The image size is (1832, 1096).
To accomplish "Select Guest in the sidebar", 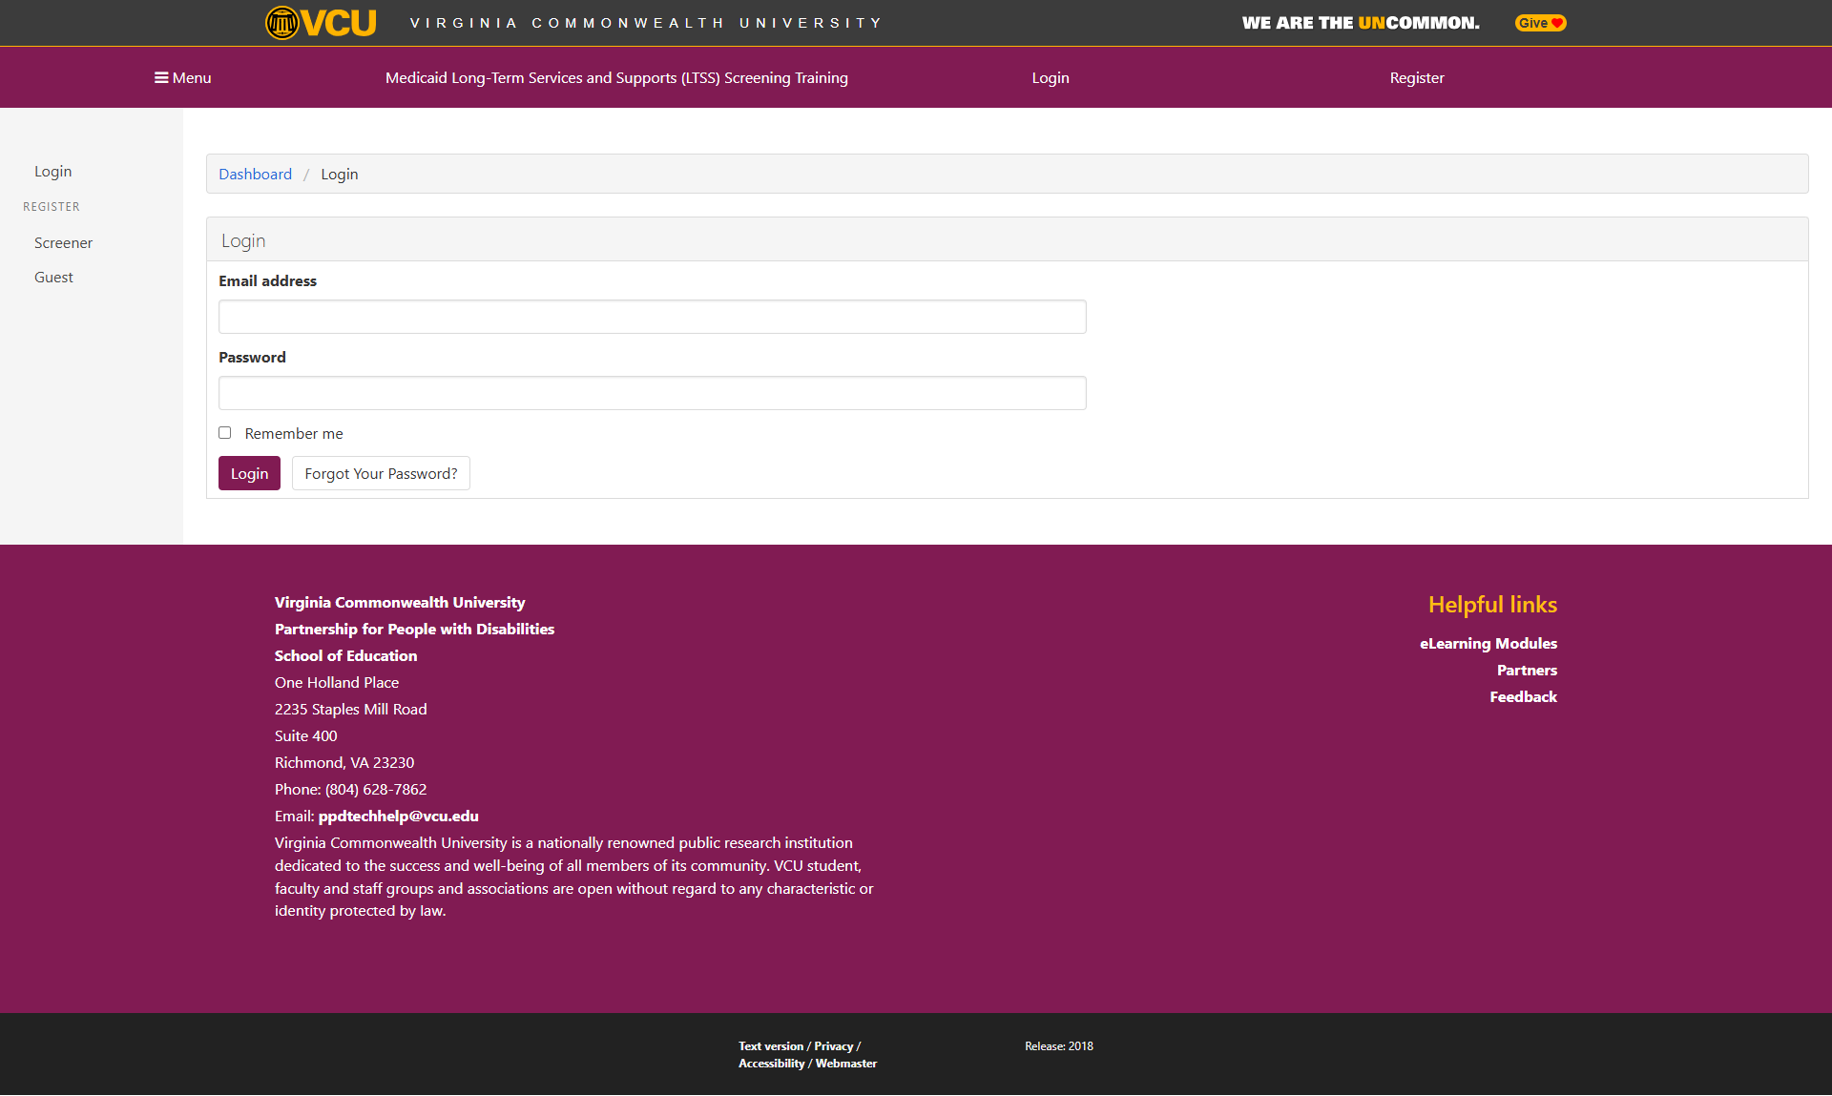I will [x=53, y=277].
